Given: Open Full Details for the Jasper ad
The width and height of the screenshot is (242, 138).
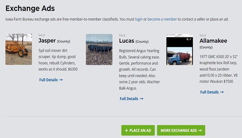Looking at the screenshot, I should (x=48, y=80).
